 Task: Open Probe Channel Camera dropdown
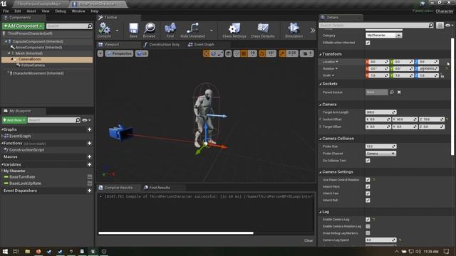(x=380, y=154)
